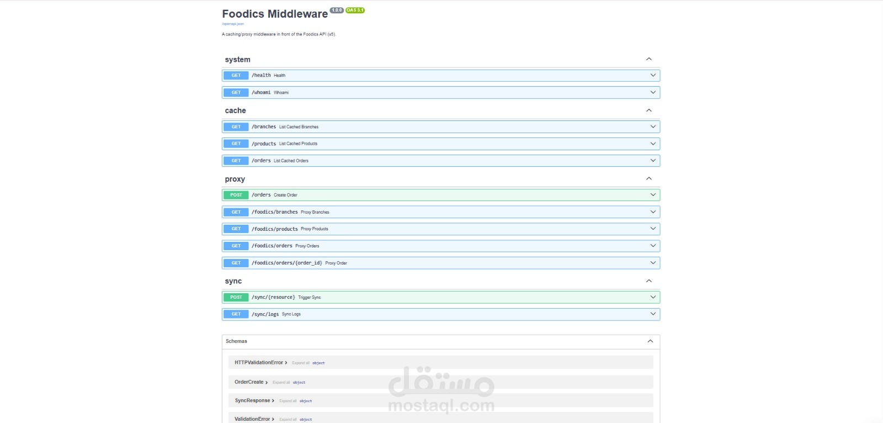Viewport: 883px width, 423px height.
Task: Collapse the sync section chevron
Action: [649, 281]
